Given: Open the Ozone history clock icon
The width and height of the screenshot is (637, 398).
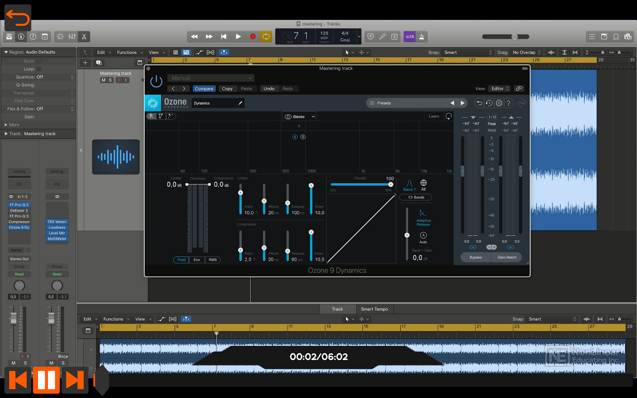Looking at the screenshot, I should pyautogui.click(x=489, y=103).
